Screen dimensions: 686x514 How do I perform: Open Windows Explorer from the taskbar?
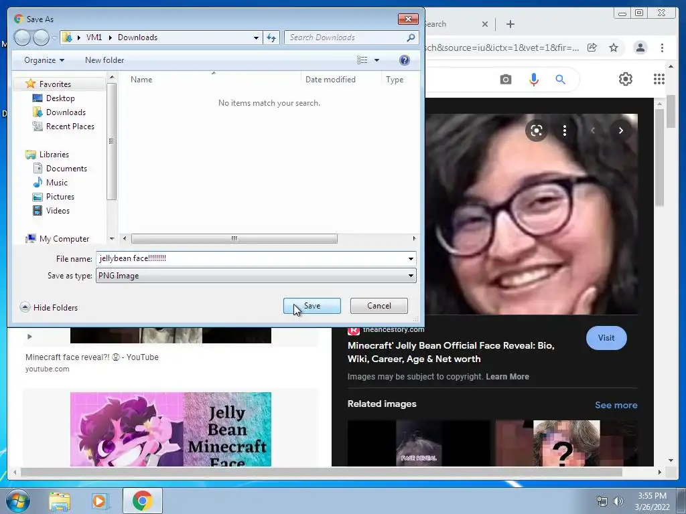[60, 501]
